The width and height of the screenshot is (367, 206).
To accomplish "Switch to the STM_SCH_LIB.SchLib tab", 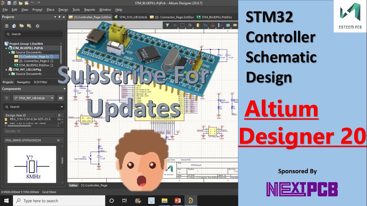I will click(130, 17).
